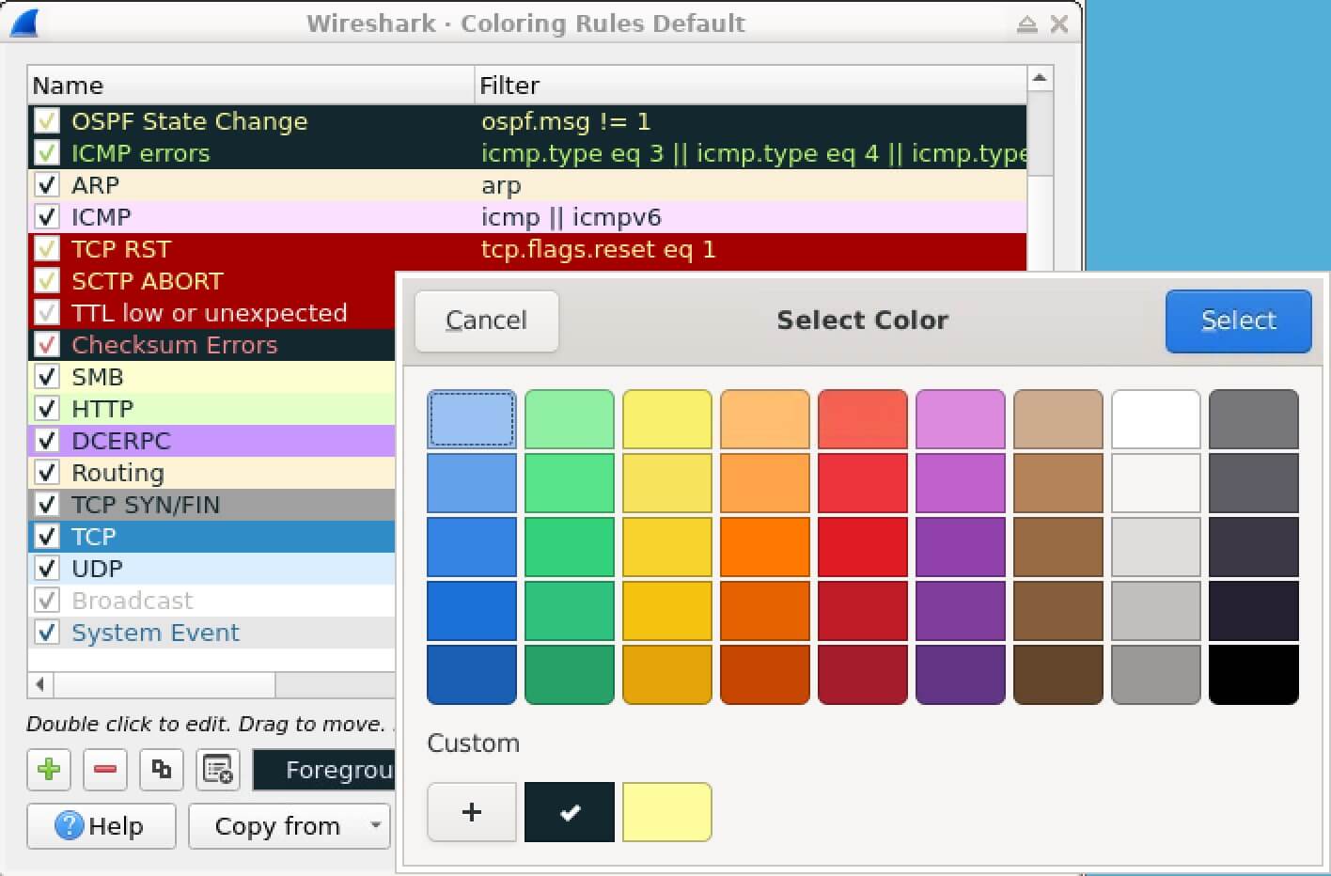Click the Wireshark shark fin icon

[24, 23]
